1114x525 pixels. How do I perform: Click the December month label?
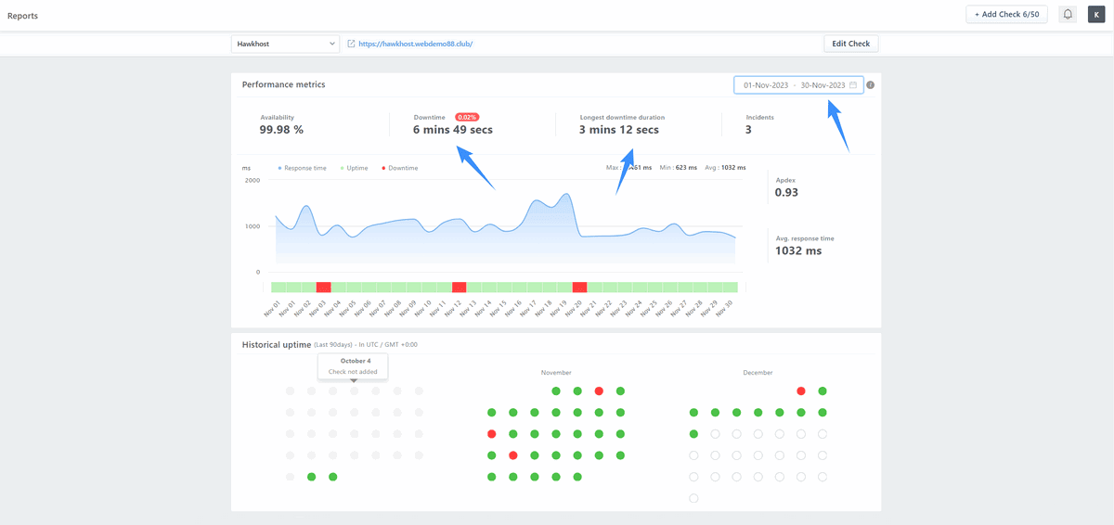pyautogui.click(x=758, y=373)
